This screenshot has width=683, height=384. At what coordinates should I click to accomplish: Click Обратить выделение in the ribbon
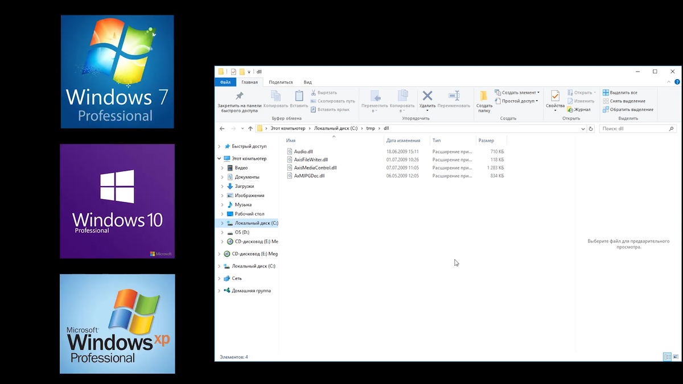[x=628, y=109]
